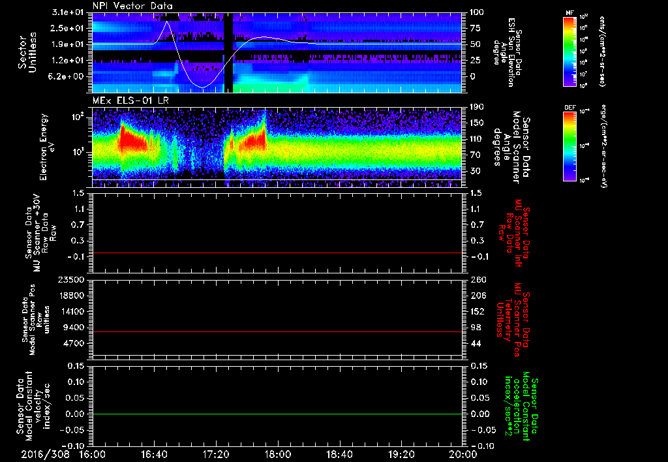Screen dimensions: 668x462
Task: Click the "70" Scanner Angle tick label
Action: click(475, 155)
